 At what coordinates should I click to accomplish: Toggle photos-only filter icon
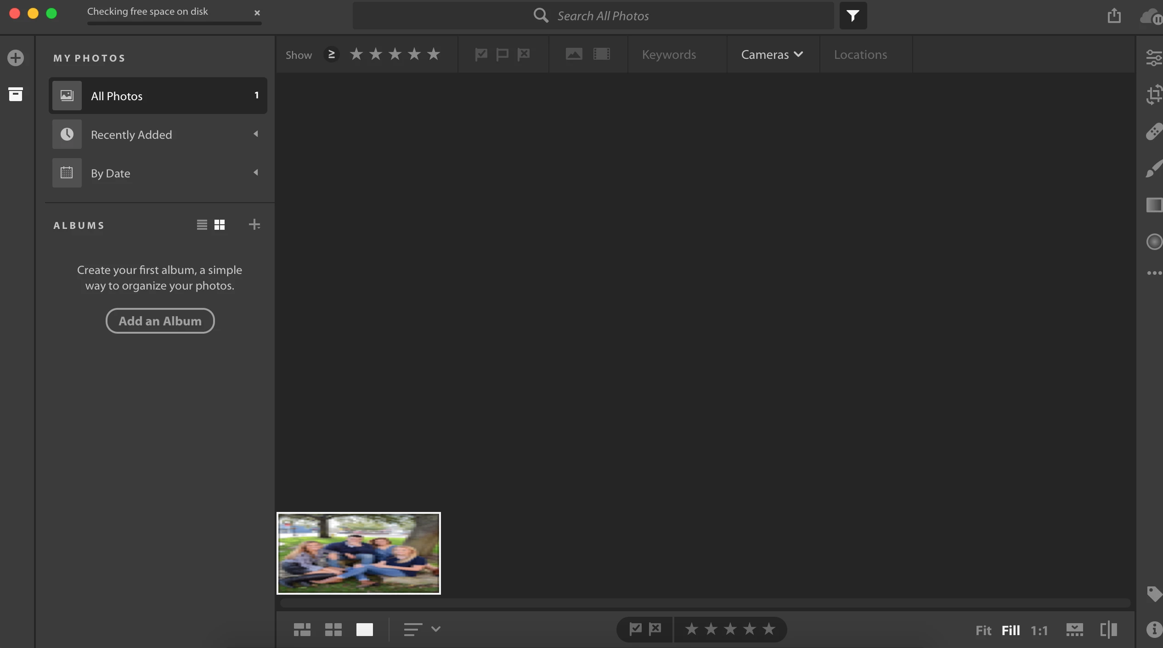click(574, 55)
